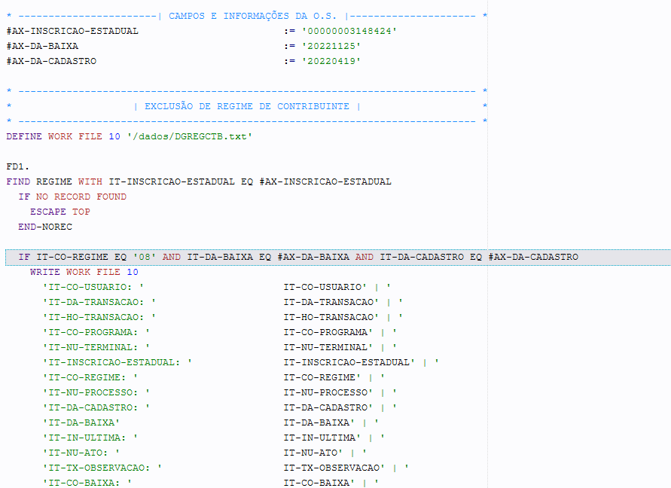Click the END-NOREC line

pos(45,227)
